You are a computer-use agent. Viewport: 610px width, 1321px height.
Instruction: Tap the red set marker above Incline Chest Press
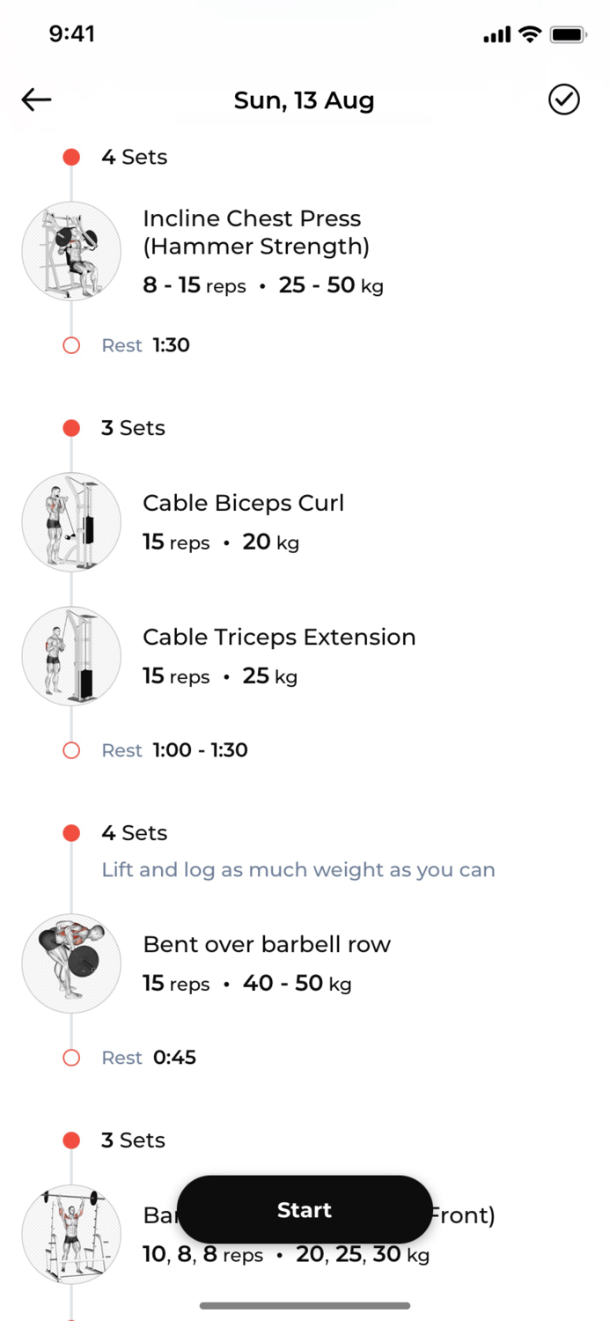point(71,157)
